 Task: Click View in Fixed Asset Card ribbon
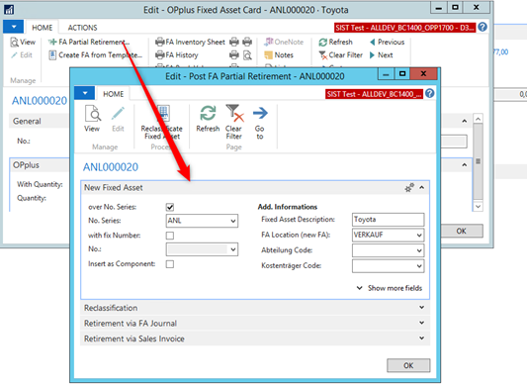point(23,43)
